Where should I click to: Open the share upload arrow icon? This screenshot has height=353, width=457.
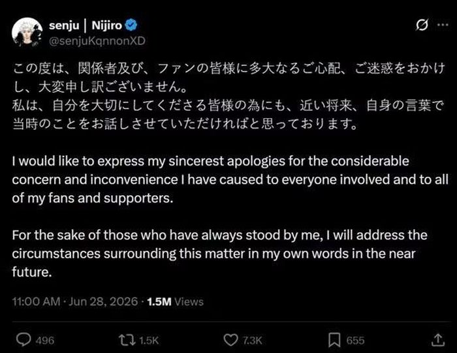click(x=438, y=340)
